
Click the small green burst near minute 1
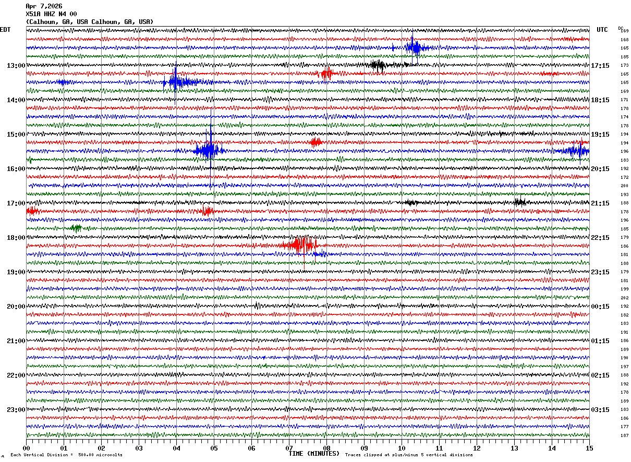(x=76, y=228)
